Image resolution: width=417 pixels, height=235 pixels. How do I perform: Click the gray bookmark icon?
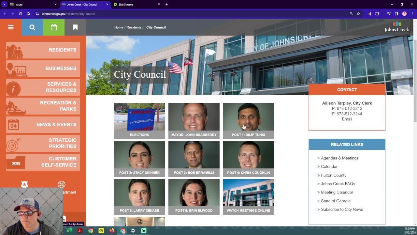[x=75, y=27]
